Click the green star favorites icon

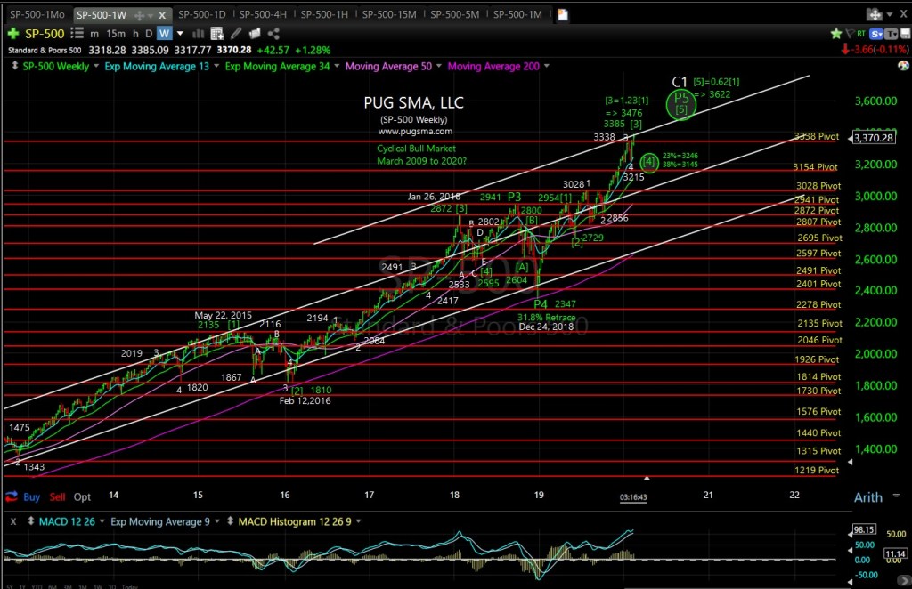(836, 34)
